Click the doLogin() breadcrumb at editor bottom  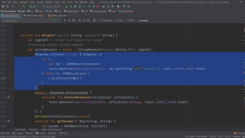33,130
